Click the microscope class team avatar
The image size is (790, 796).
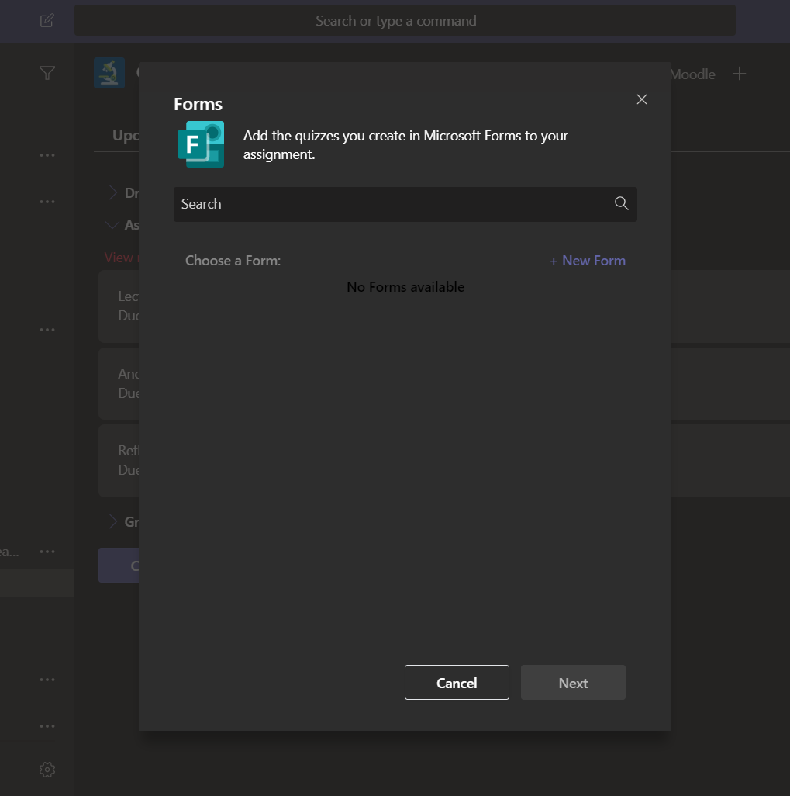coord(109,73)
